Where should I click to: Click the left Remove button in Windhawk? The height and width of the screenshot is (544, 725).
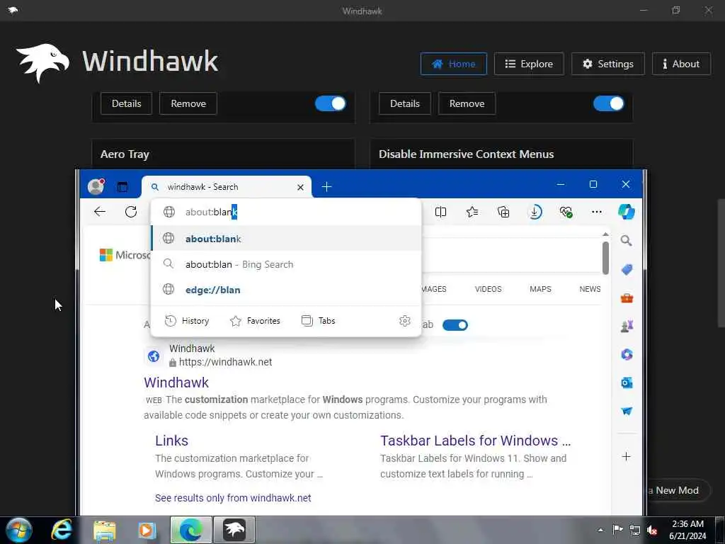coord(188,103)
